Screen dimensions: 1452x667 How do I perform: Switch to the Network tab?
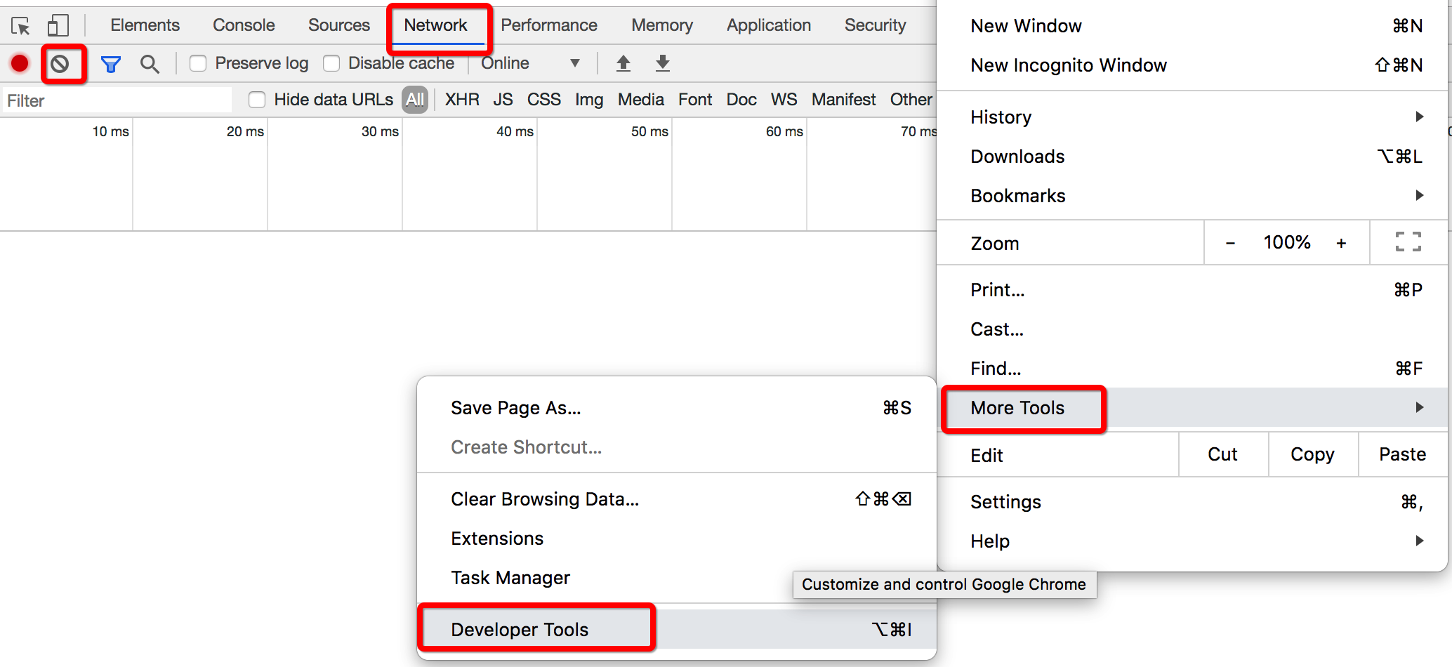435,25
